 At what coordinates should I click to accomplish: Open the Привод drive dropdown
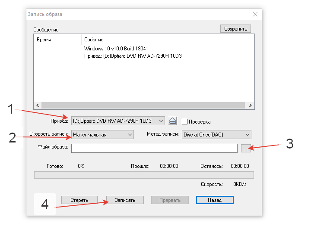click(118, 121)
